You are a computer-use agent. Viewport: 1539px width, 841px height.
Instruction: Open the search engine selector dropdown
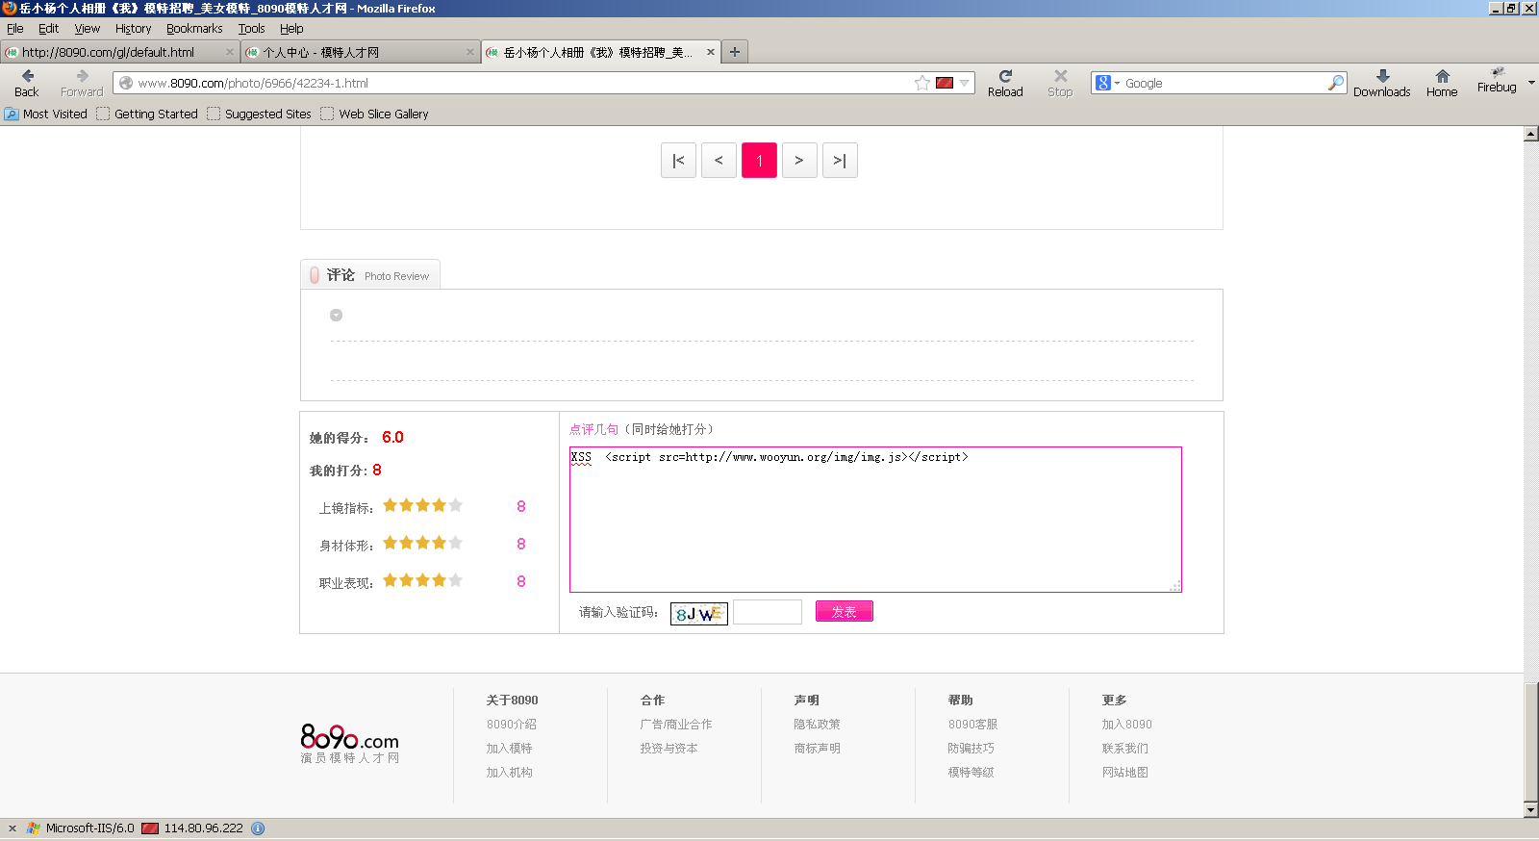[1107, 83]
